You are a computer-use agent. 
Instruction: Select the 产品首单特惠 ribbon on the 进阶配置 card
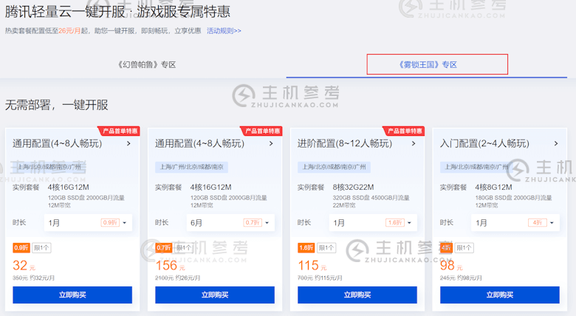(x=405, y=131)
